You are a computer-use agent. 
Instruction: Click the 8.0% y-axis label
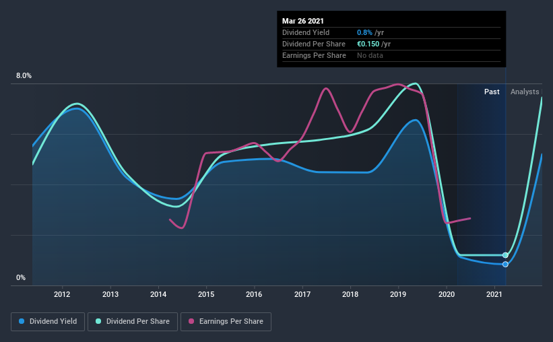[24, 76]
